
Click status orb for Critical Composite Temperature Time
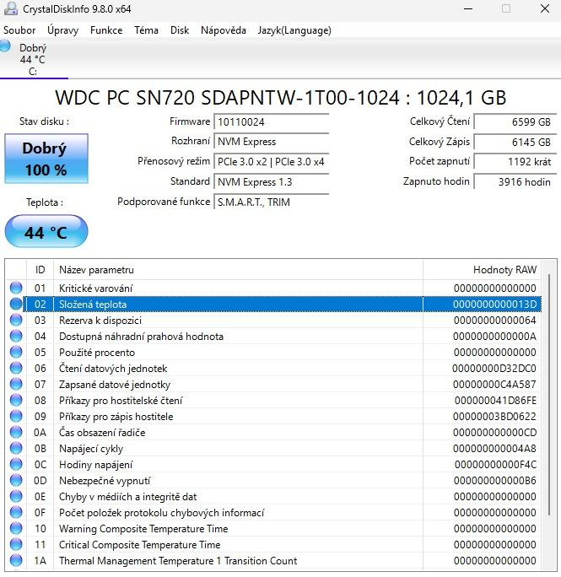16,544
